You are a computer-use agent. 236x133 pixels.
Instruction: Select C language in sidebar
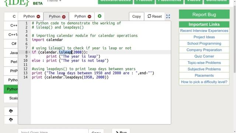tap(11, 16)
